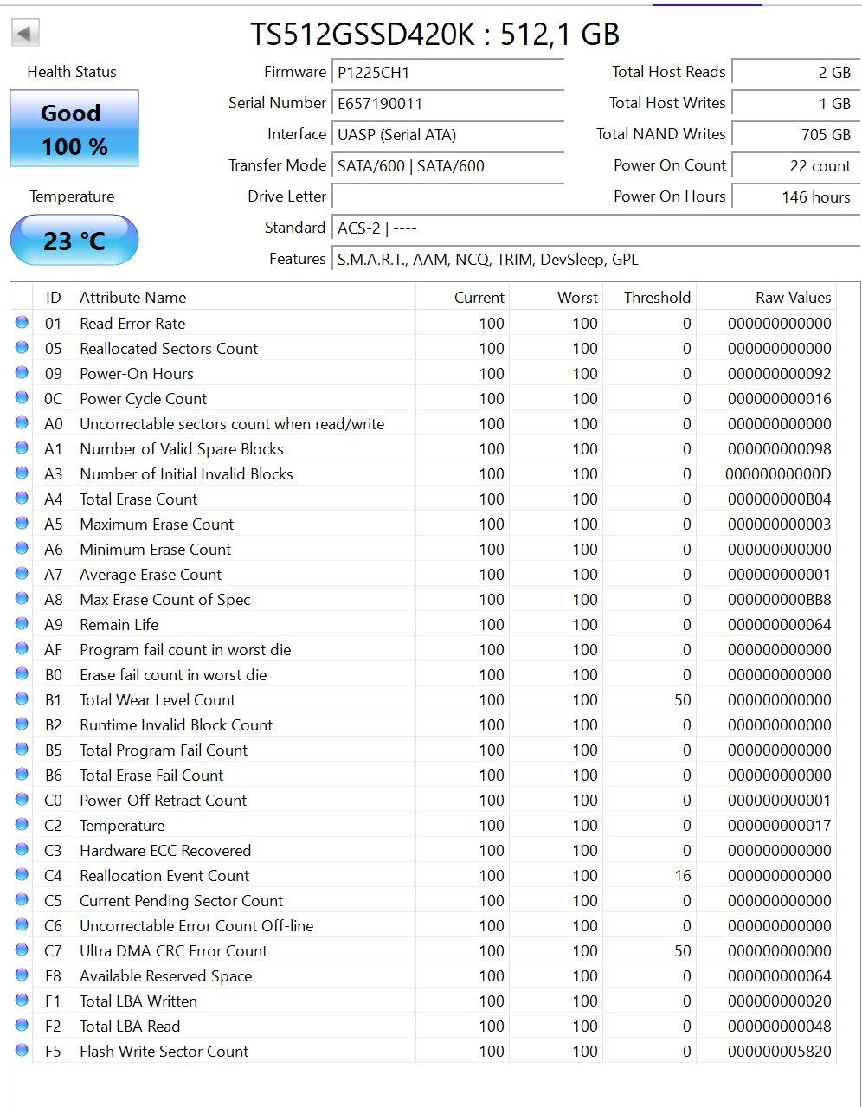Select the Serial Number field
The width and height of the screenshot is (862, 1107).
pos(448,103)
